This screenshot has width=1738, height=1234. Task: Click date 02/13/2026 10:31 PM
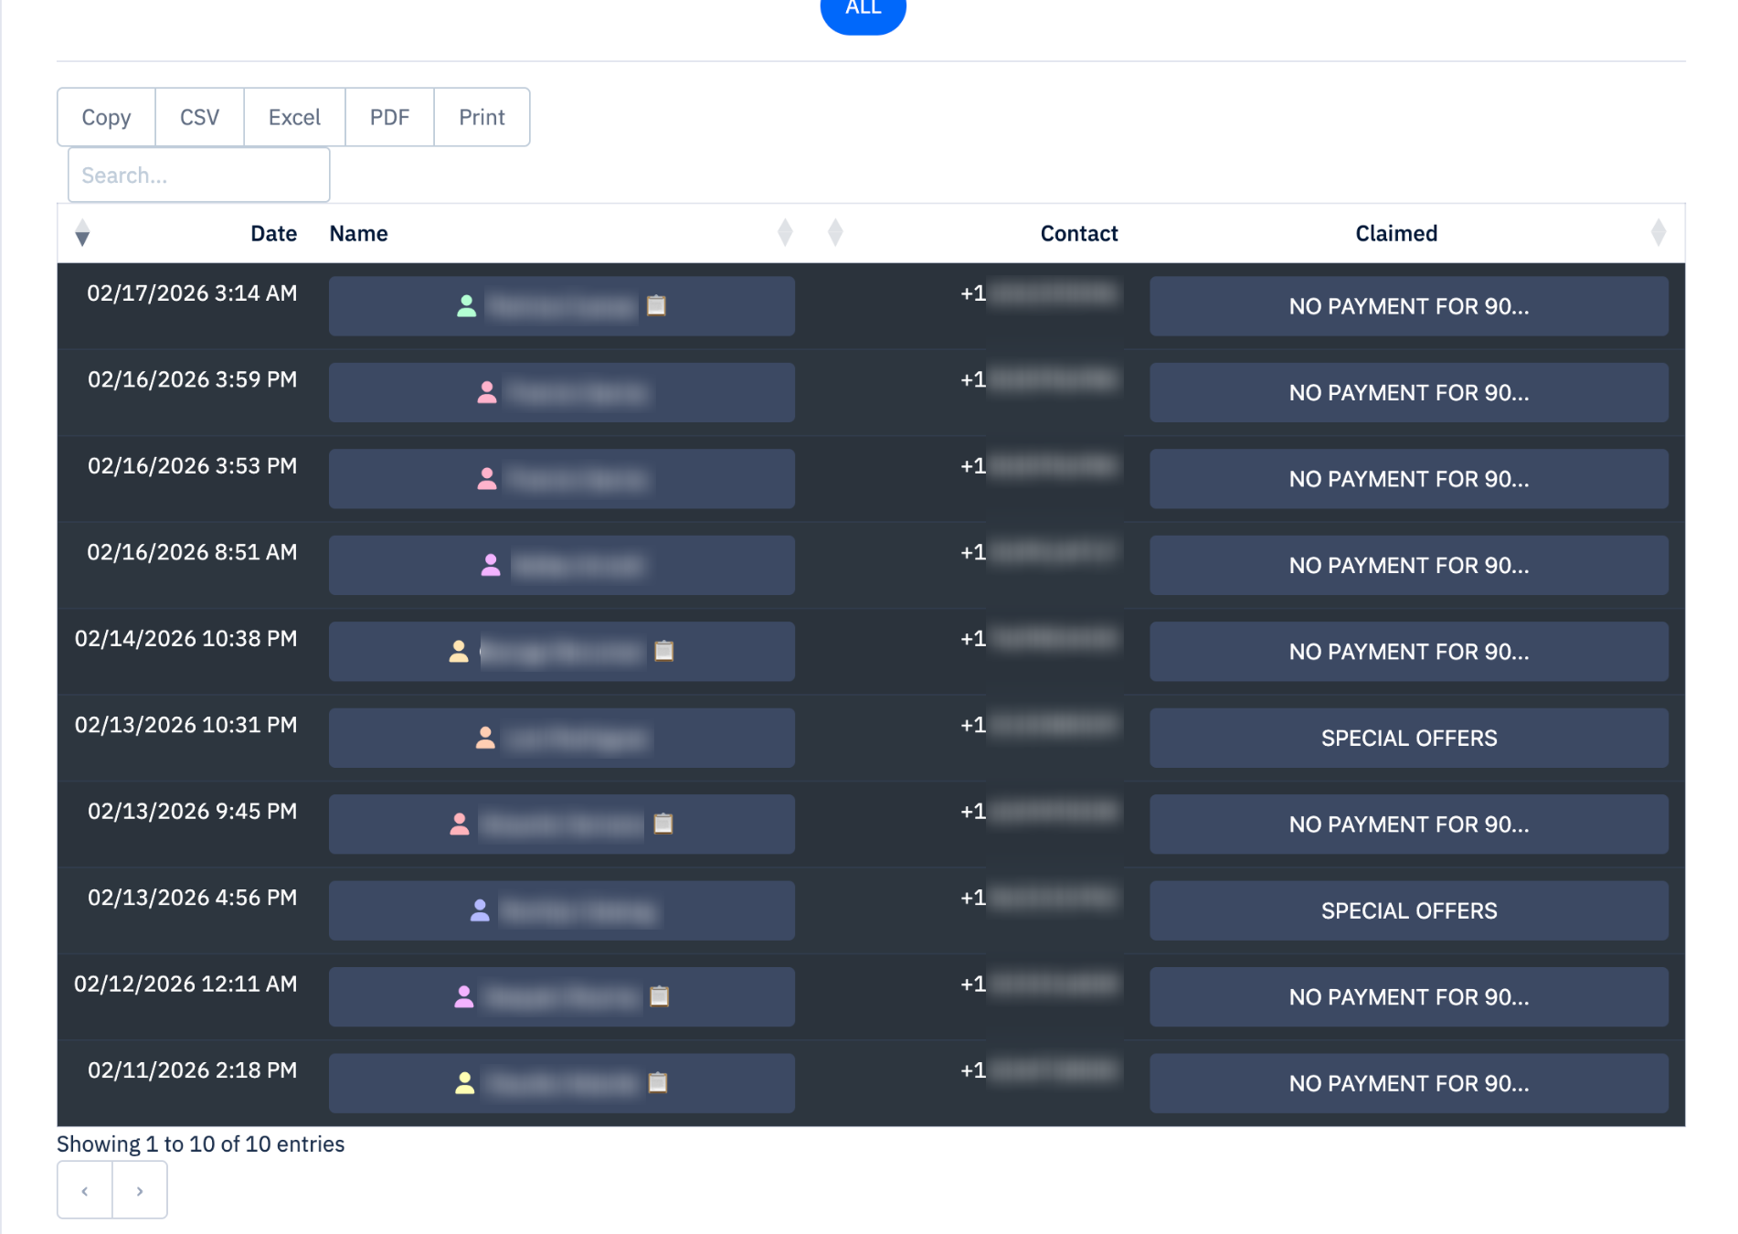[x=185, y=725]
